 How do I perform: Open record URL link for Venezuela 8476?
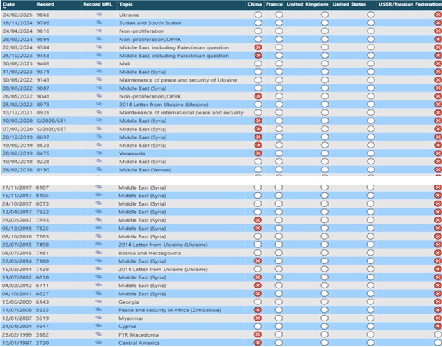[99, 153]
